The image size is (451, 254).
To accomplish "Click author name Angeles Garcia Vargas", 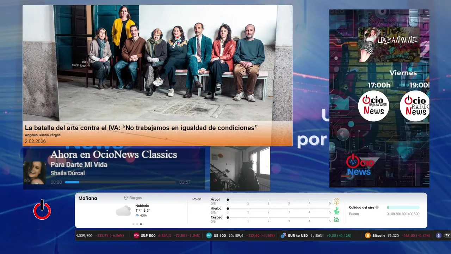I will (43, 135).
